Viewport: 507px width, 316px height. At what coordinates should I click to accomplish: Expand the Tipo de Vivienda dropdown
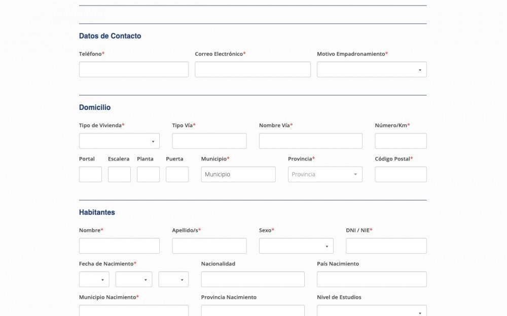[x=119, y=141]
